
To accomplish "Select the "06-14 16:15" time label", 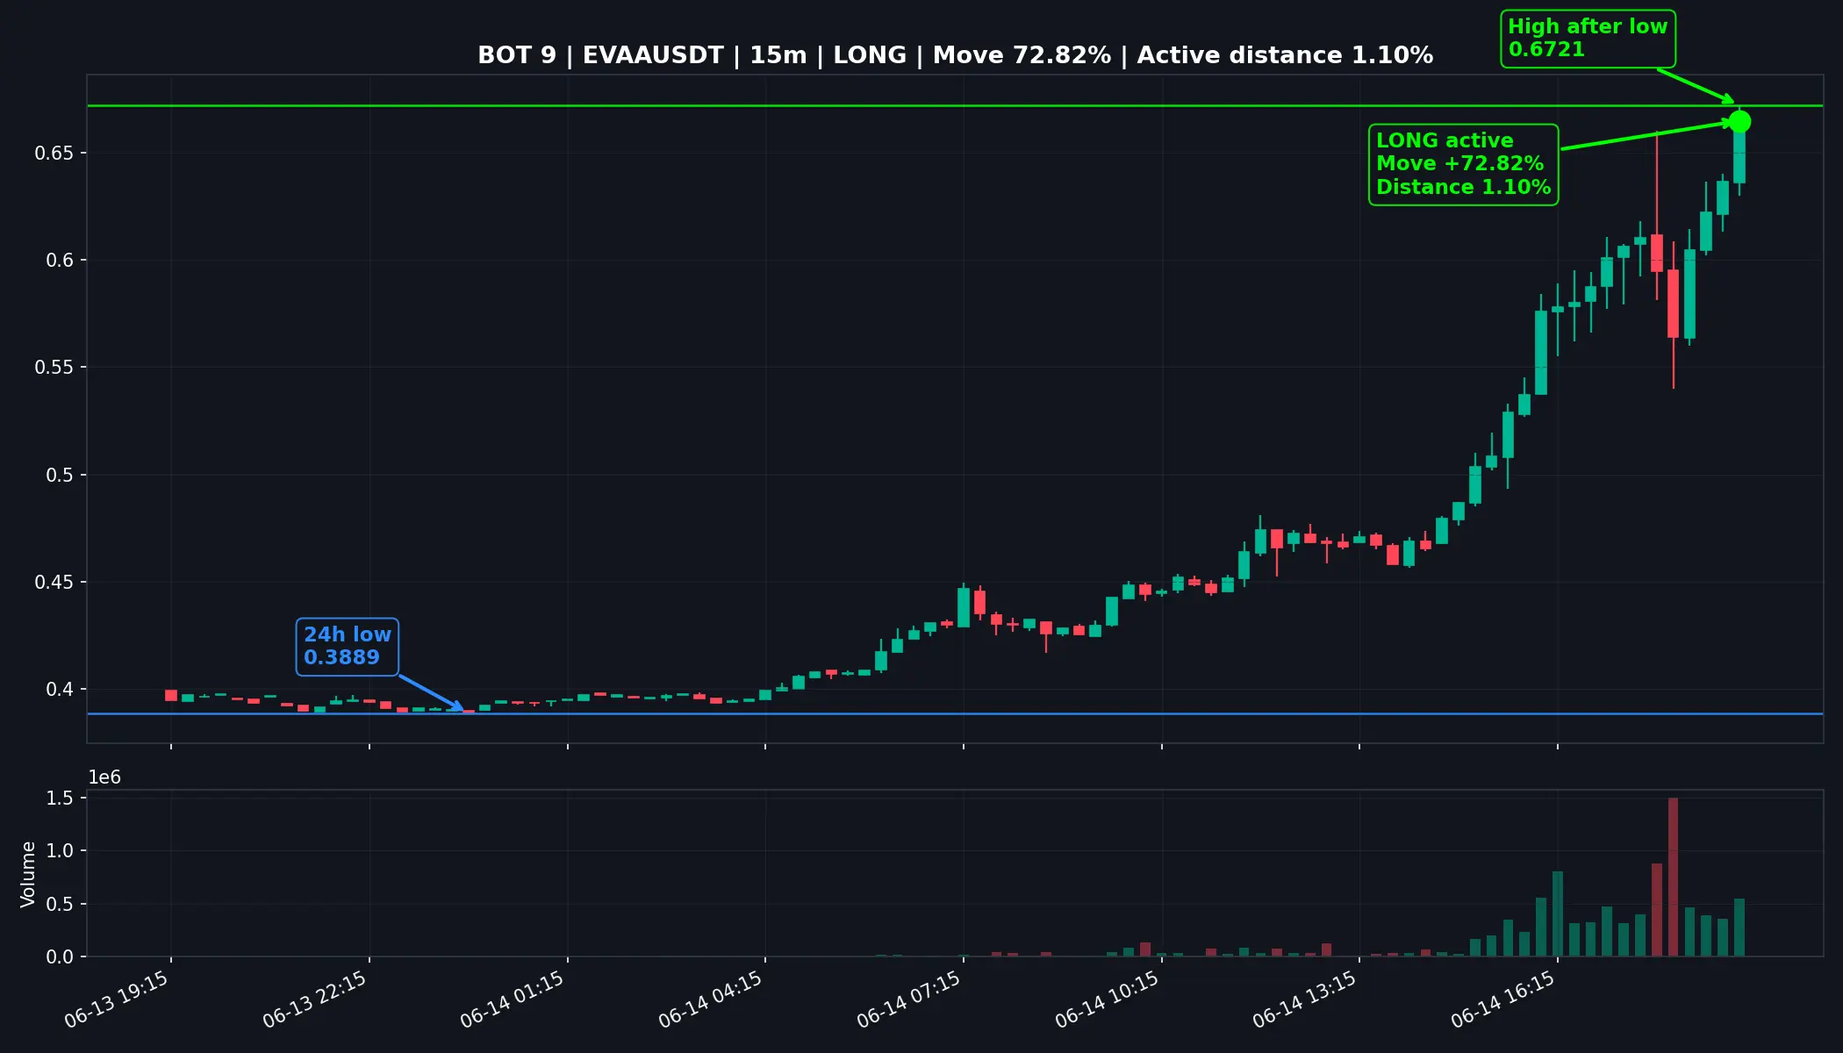I will 1503,999.
